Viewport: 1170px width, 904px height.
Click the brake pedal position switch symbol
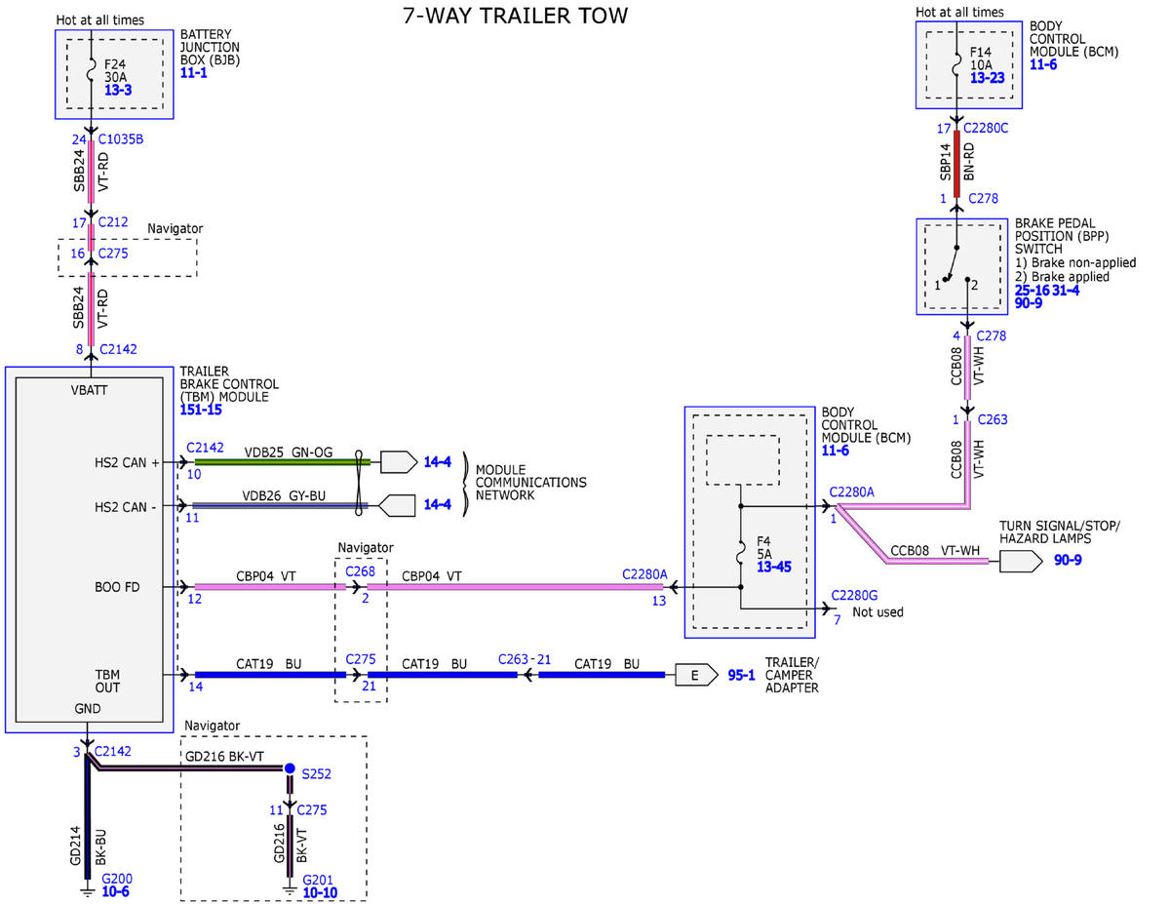956,267
